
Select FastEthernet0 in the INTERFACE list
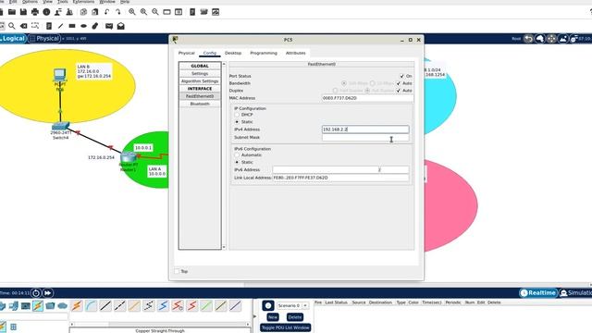tap(200, 96)
